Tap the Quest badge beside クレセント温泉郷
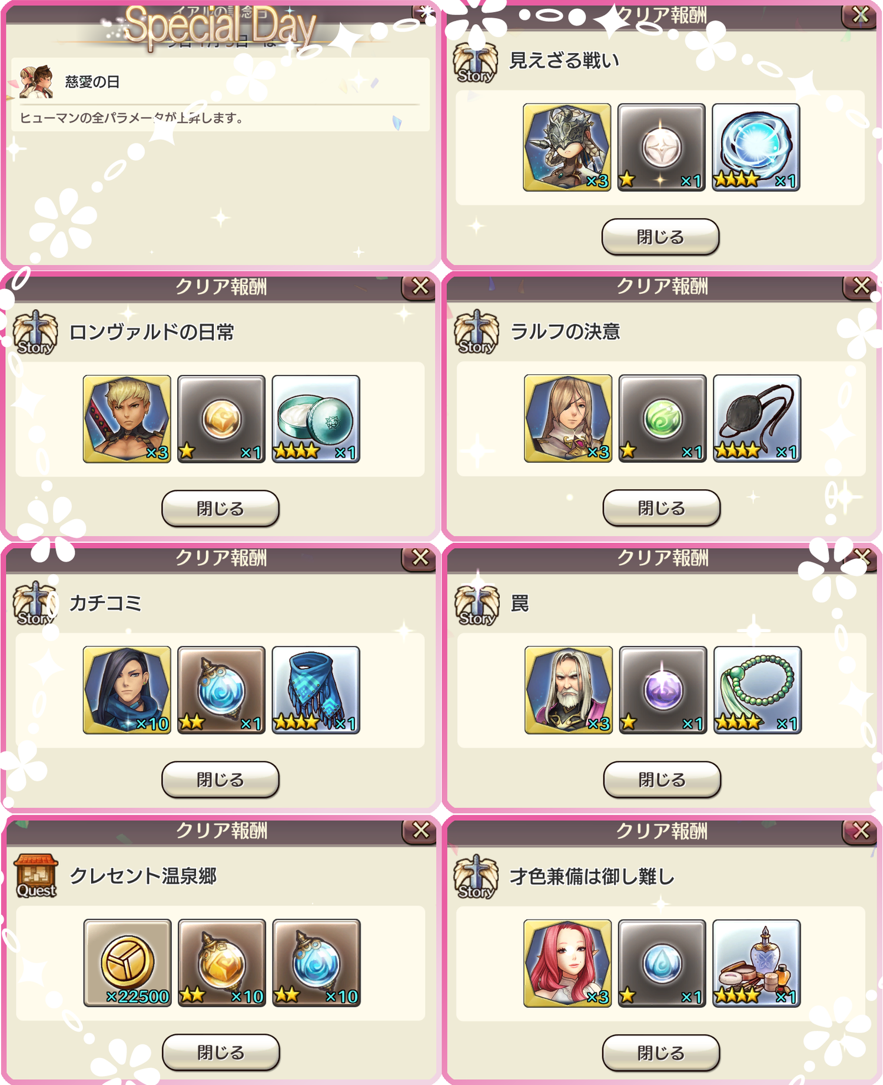The width and height of the screenshot is (883, 1085). (36, 876)
